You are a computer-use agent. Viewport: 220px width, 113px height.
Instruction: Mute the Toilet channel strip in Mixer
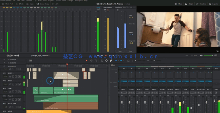pos(187,92)
